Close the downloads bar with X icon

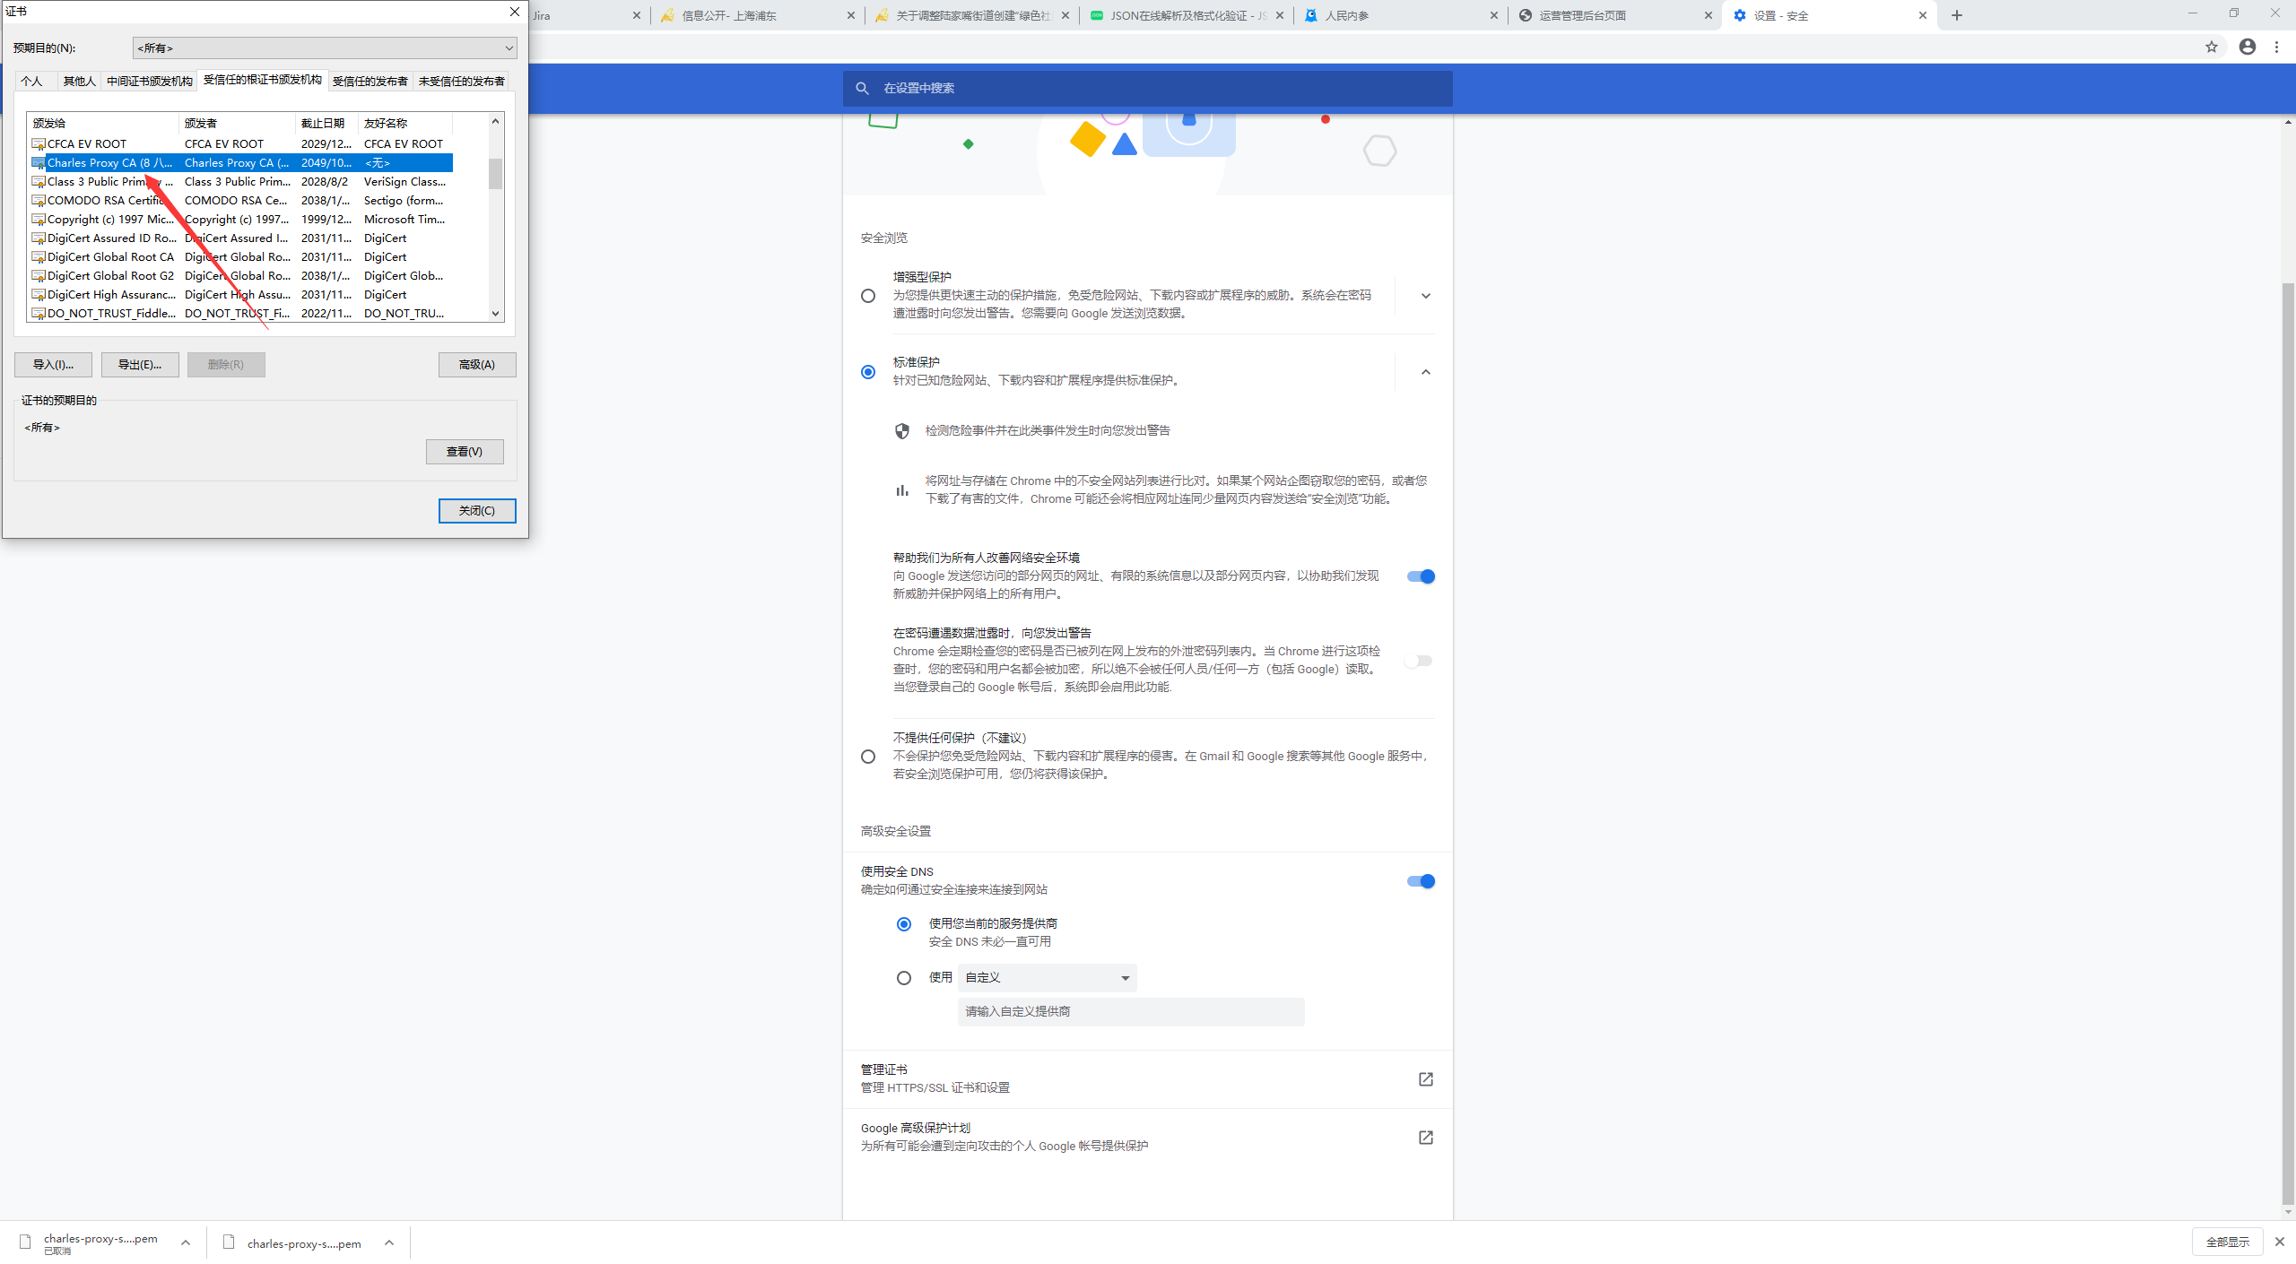tap(2279, 1242)
